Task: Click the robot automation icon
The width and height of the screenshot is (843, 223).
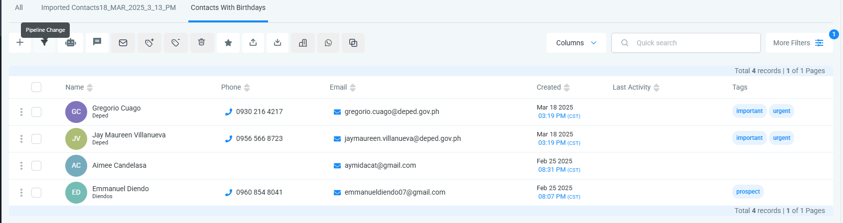Action: (71, 43)
